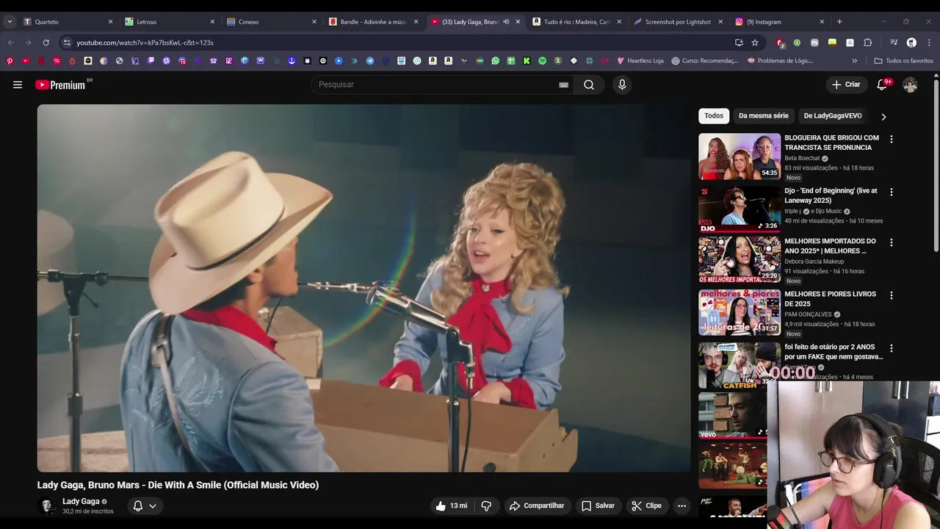Screen dimensions: 940x529
Task: Select the De LadyGagaVEVO chip
Action: point(833,115)
